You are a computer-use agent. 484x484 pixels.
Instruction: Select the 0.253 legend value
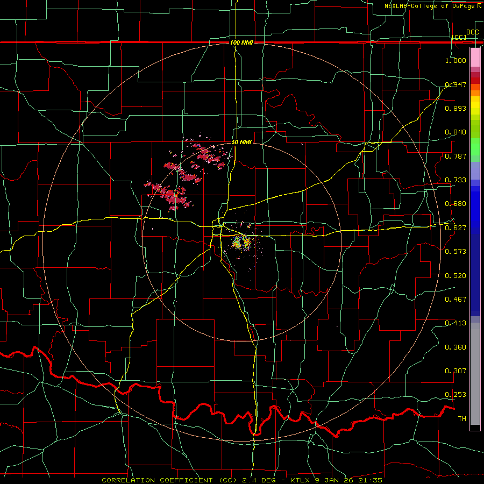(455, 395)
